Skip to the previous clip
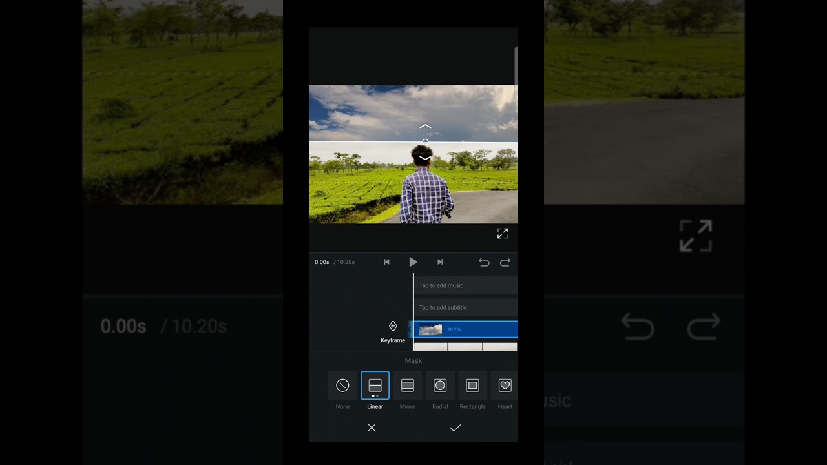This screenshot has height=465, width=827. tap(386, 262)
